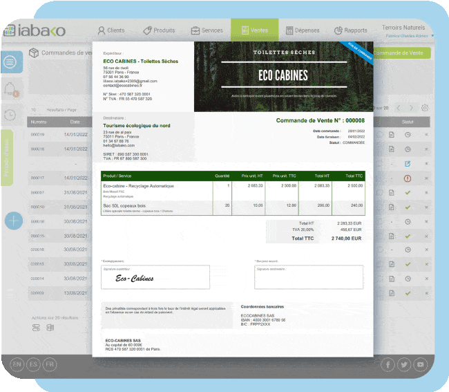Open Facebook icon in footer
This screenshot has width=449, height=392.
388,365
